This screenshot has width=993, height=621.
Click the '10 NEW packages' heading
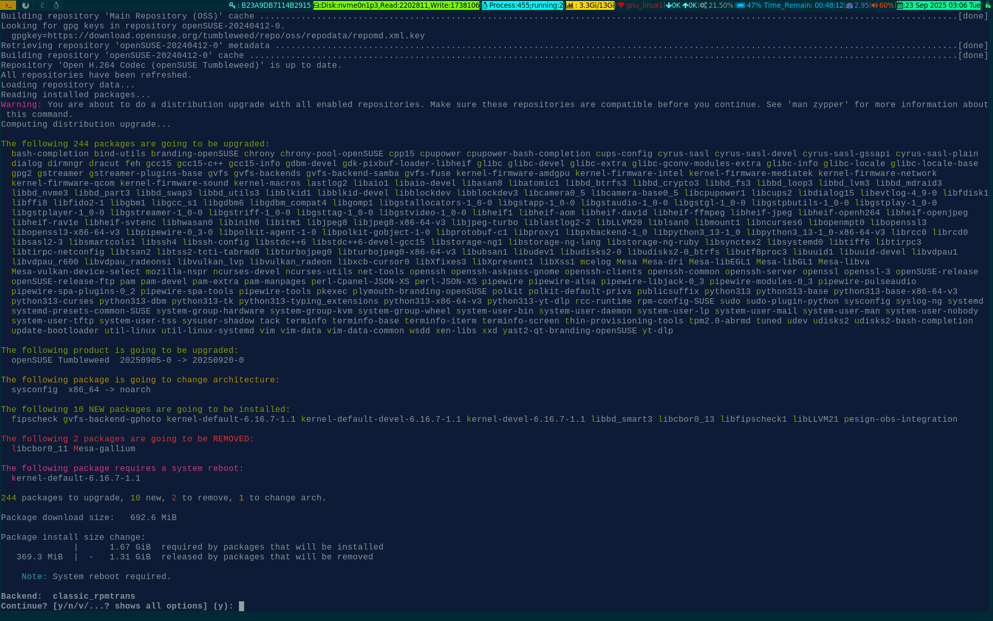click(x=145, y=409)
